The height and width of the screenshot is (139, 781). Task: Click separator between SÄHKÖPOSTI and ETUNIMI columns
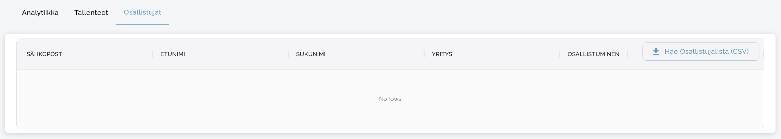(152, 54)
